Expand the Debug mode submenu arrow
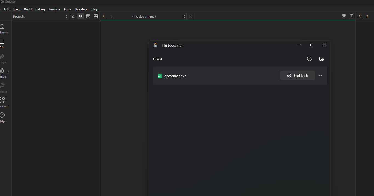The height and width of the screenshot is (196, 374). [x=8, y=72]
